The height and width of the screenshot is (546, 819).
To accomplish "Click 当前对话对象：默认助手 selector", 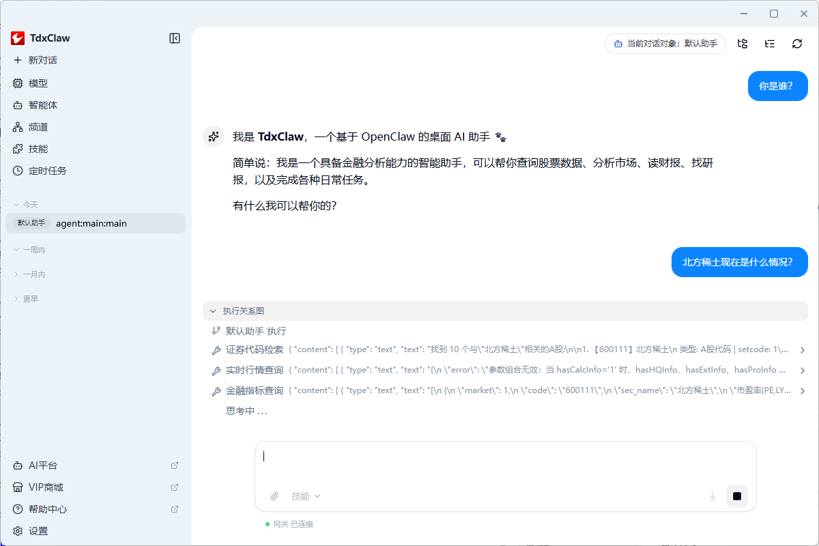I will (665, 44).
